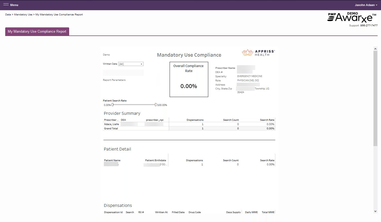Viewport: 381px width, 222px height.
Task: Click the Search column header in Dispensations
Action: (130, 212)
